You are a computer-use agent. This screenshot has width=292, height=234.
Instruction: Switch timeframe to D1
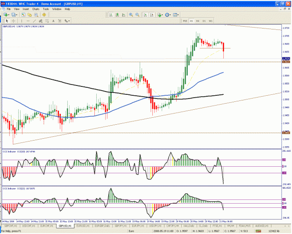point(204,21)
